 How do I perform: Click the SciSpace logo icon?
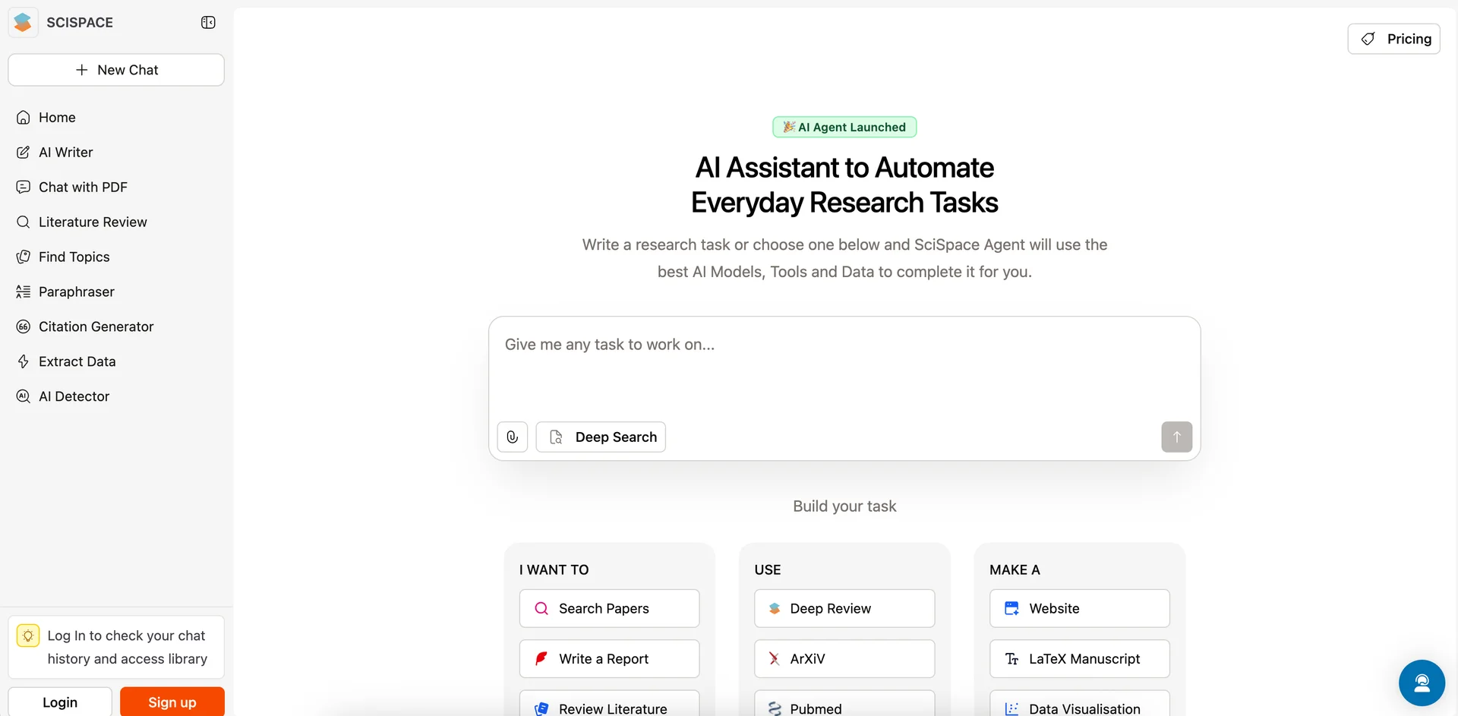coord(23,23)
